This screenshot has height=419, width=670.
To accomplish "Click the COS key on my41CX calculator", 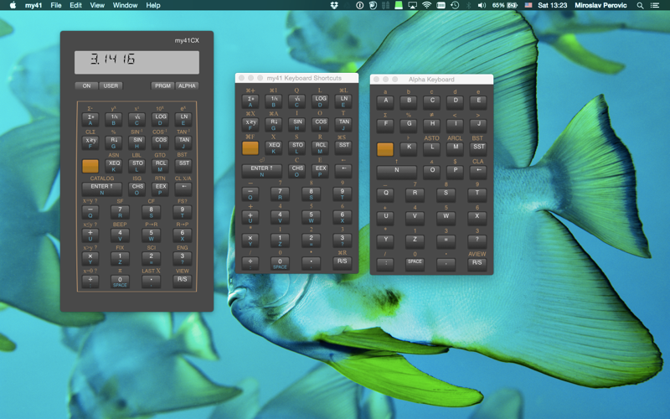I will pyautogui.click(x=160, y=142).
